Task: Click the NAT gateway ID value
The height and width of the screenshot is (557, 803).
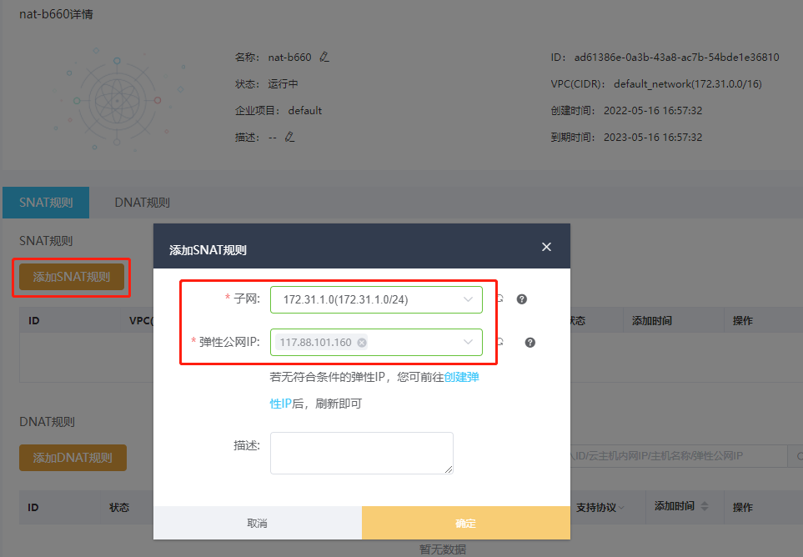Action: coord(676,58)
